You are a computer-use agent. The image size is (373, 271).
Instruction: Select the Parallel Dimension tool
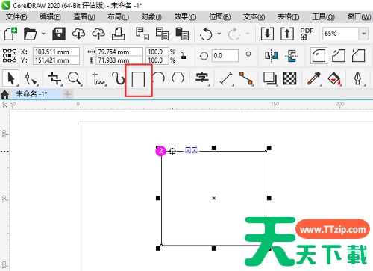(226, 78)
